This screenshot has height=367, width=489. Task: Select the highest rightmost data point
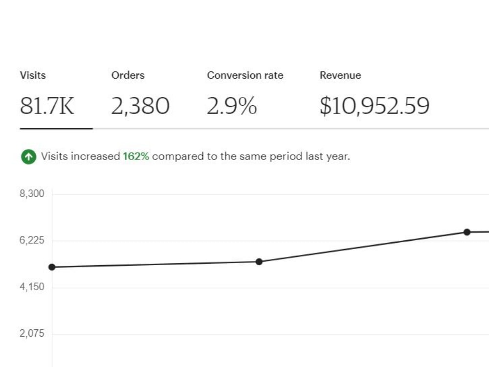[467, 232]
